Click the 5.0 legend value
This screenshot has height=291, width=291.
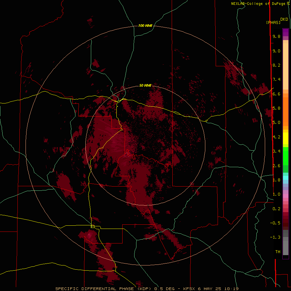point(276,123)
